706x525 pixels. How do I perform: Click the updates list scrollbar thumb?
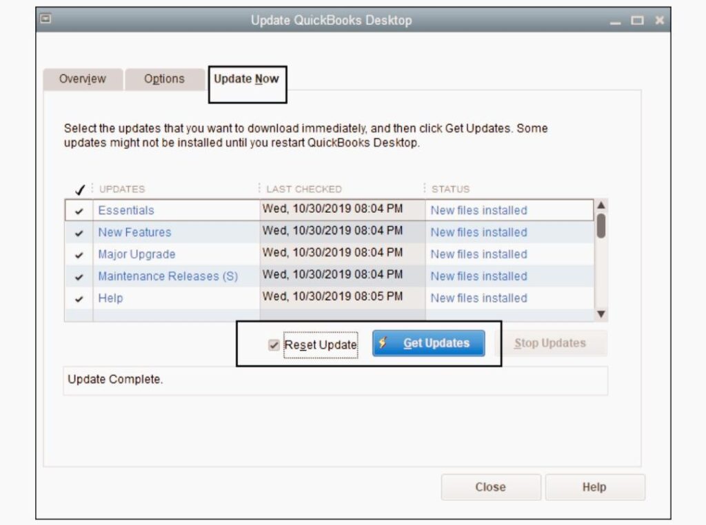point(601,226)
